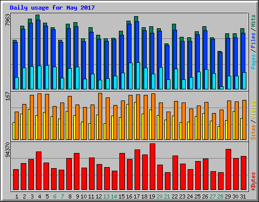Image resolution: width=259 pixels, height=202 pixels.
Task: Click day label 29 on the x-axis
Action: 228,196
